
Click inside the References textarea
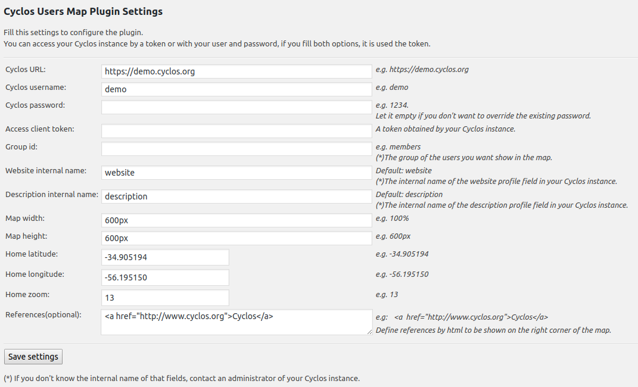(x=236, y=322)
